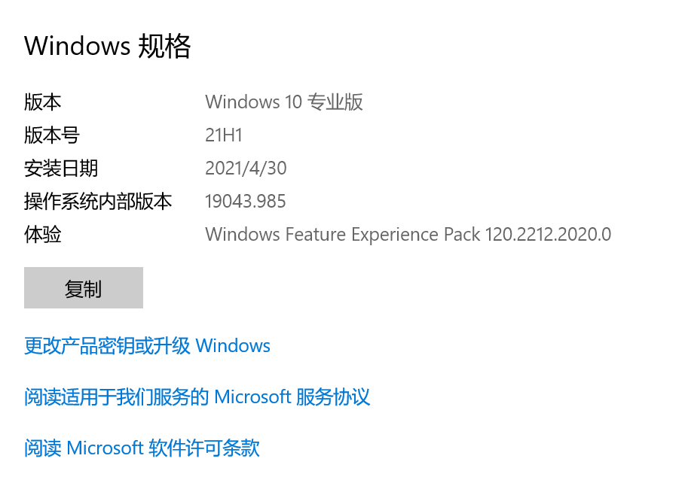Select the Windows 规格 heading

[x=108, y=46]
